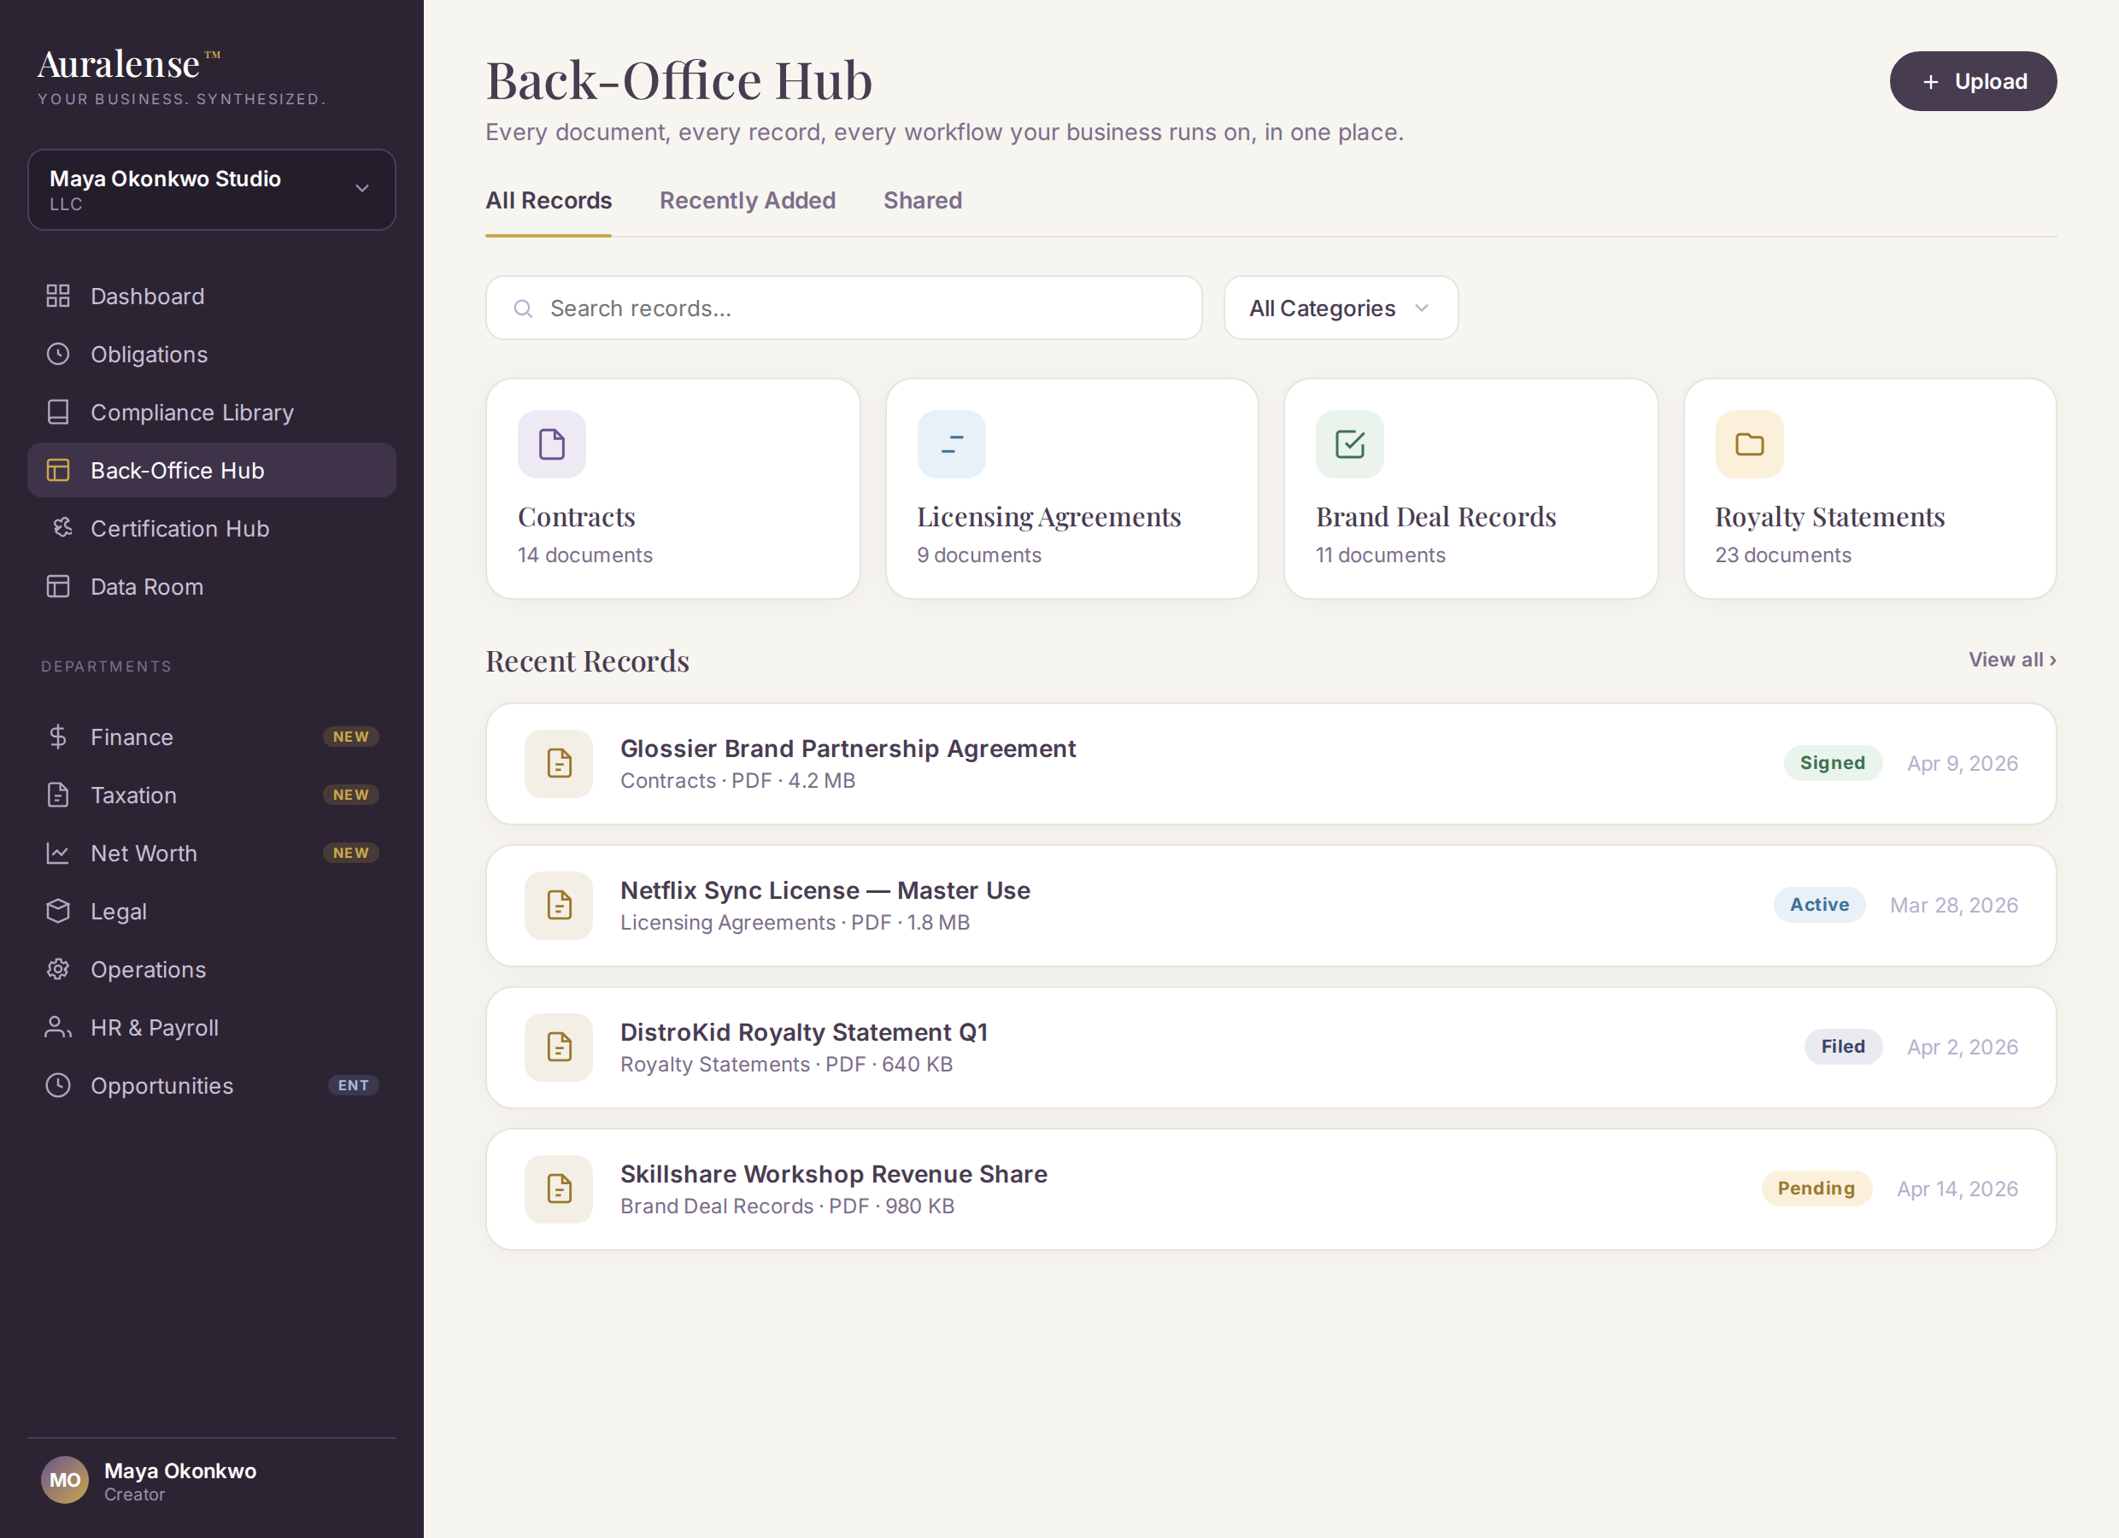This screenshot has height=1538, width=2119.
Task: Click the DistroKid Royalty Statement document icon
Action: [x=559, y=1048]
